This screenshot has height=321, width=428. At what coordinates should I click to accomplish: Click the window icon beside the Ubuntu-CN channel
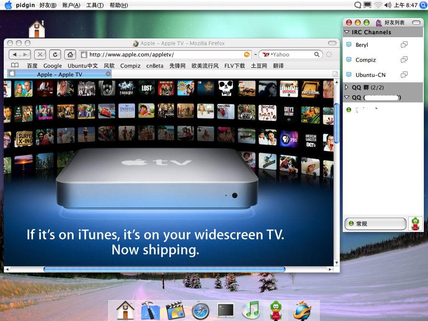click(x=404, y=74)
